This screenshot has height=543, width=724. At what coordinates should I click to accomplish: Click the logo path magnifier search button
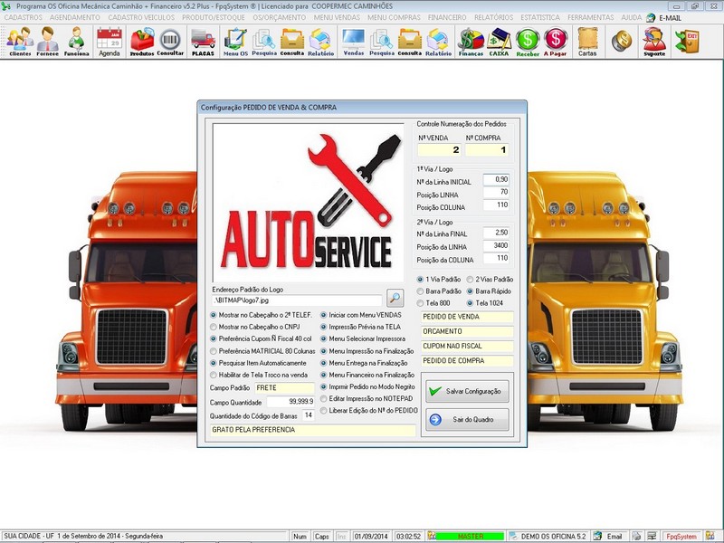(395, 299)
